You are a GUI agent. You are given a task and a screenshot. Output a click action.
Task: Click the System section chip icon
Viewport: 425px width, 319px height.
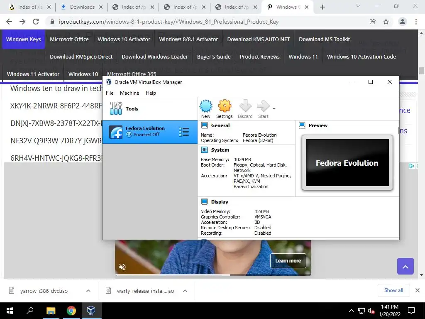pos(204,150)
